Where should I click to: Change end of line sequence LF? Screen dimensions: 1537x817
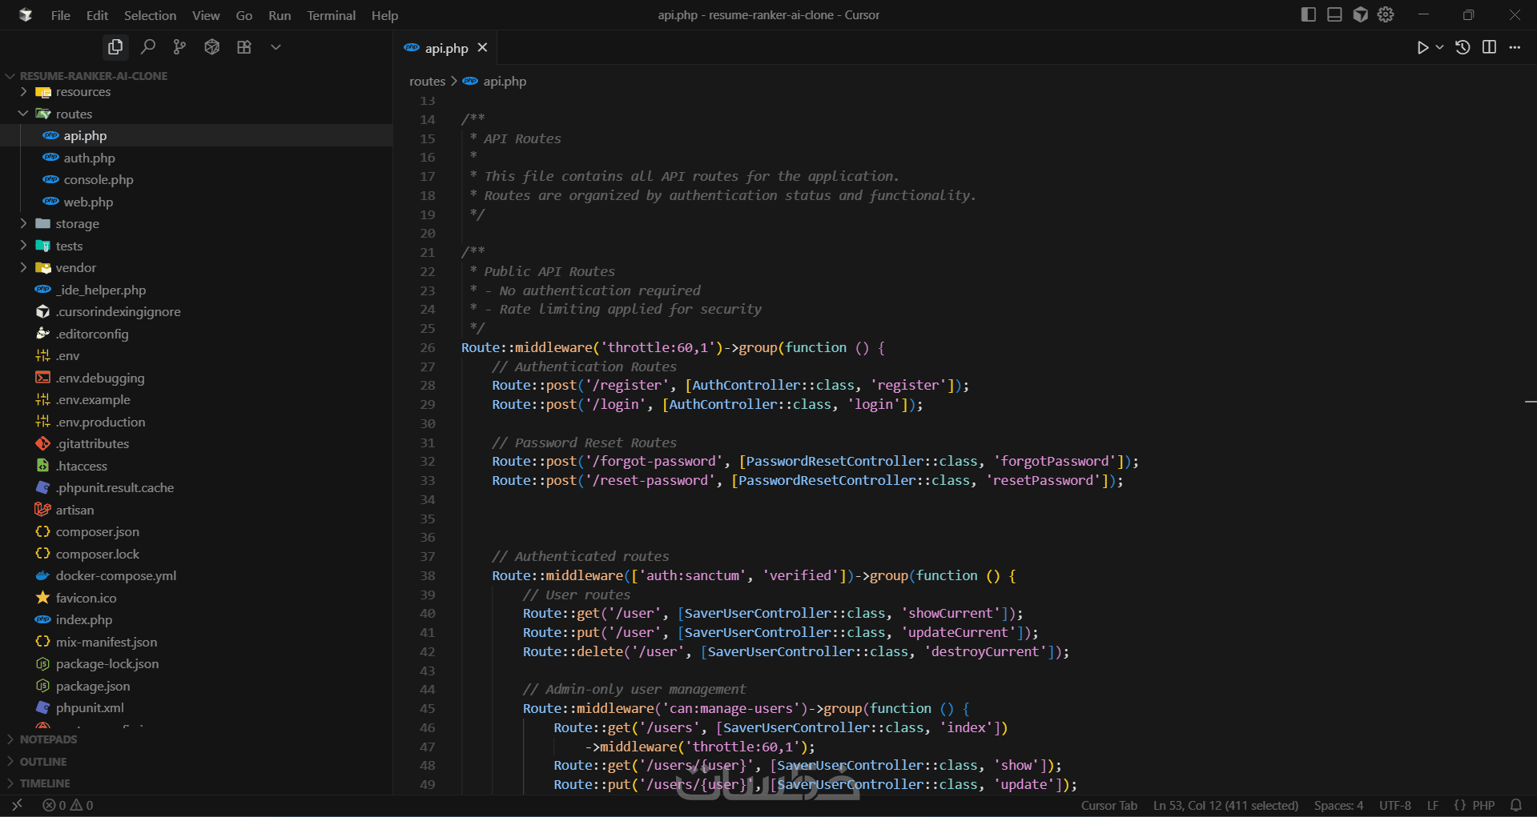(x=1432, y=806)
